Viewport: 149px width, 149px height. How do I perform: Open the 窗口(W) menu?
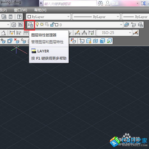(21, 10)
